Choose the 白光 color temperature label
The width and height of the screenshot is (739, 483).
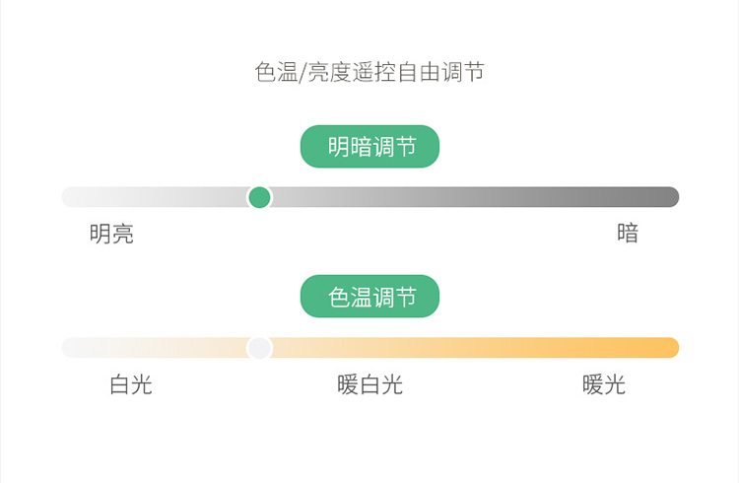point(130,384)
